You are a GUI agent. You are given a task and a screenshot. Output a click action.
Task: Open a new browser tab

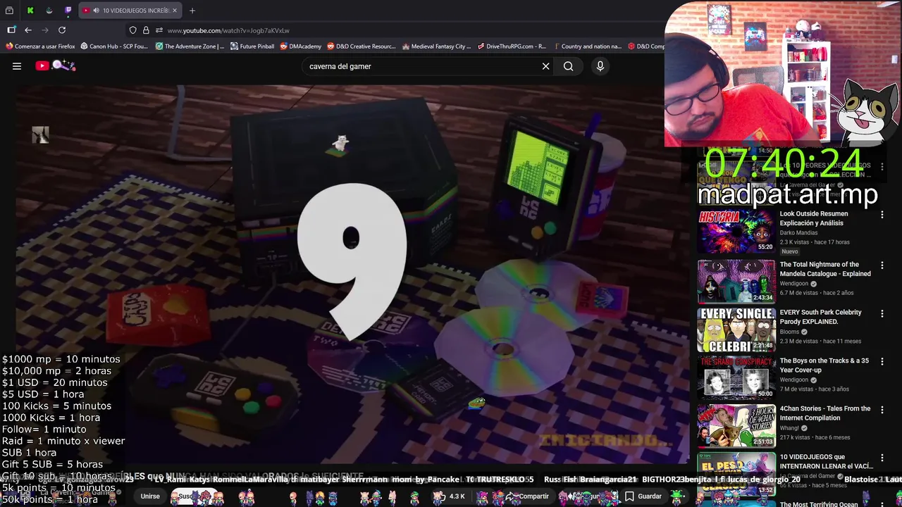tap(192, 11)
